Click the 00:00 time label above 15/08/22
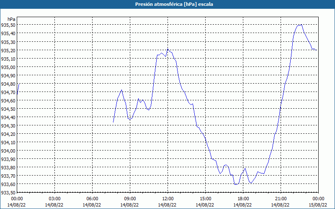The width and height of the screenshot is (335, 209). [318, 199]
